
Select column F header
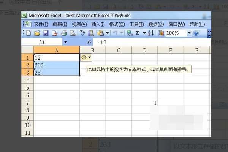point(196,50)
